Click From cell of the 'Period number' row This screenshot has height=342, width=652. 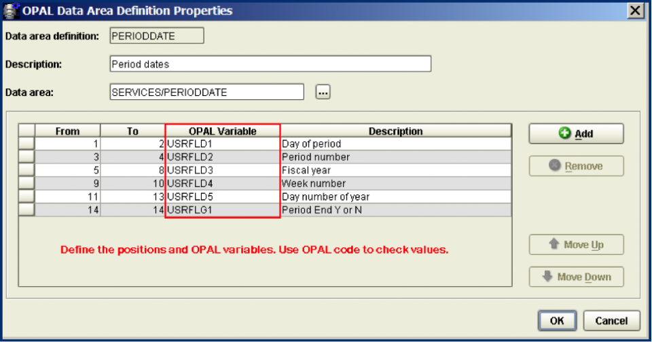click(67, 157)
